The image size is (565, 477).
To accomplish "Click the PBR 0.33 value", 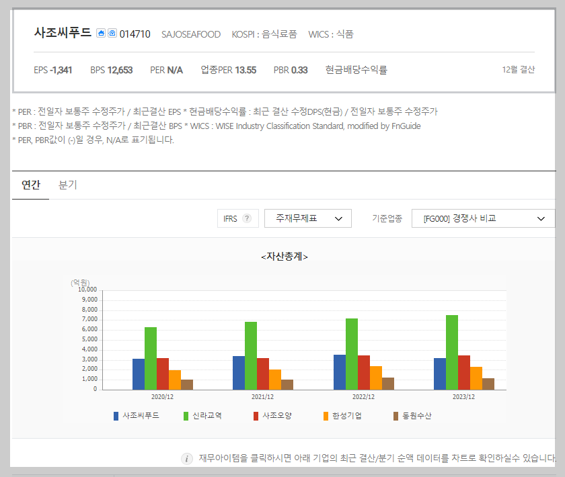I will point(291,70).
